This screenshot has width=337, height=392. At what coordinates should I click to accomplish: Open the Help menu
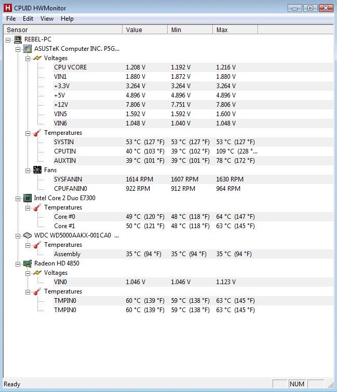(67, 19)
